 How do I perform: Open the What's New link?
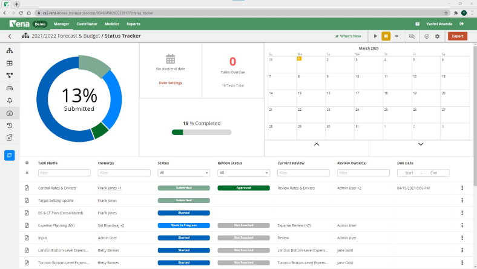[x=348, y=36]
